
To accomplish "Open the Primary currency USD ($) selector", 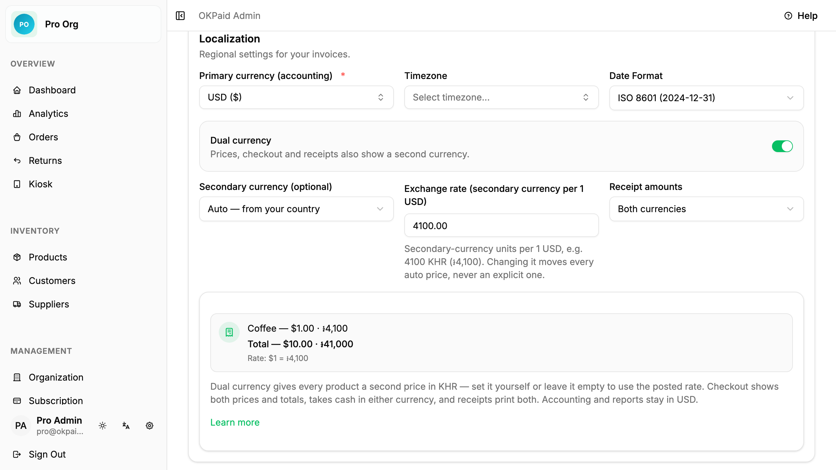I will (296, 97).
